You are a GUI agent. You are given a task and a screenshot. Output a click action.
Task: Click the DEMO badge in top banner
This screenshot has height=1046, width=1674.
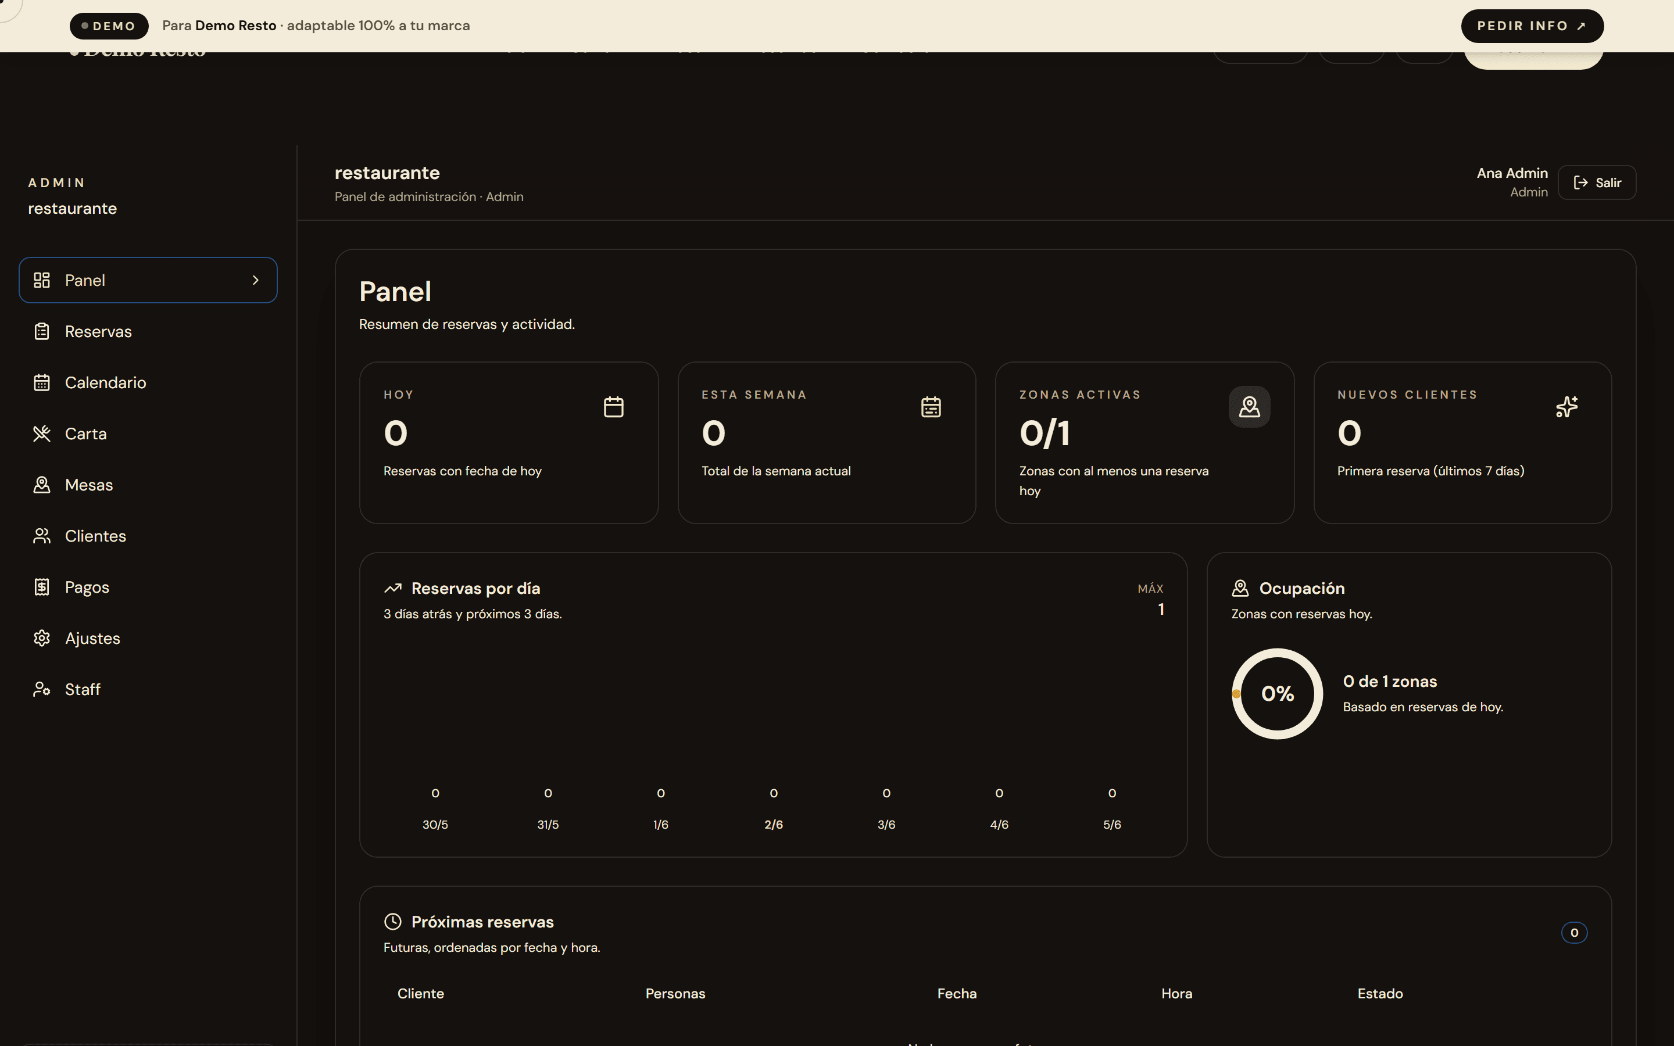point(109,26)
